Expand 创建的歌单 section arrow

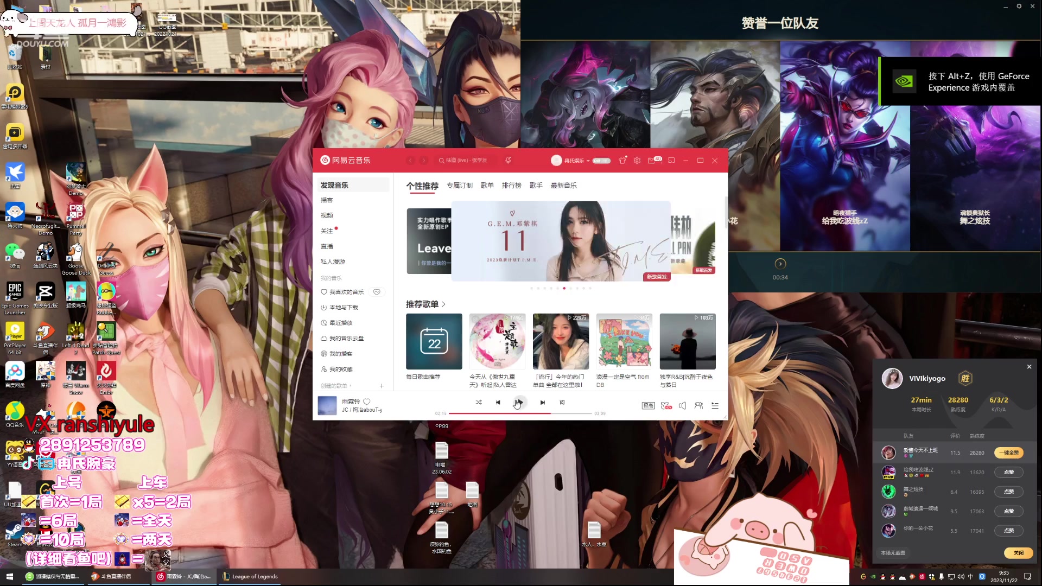click(x=351, y=386)
